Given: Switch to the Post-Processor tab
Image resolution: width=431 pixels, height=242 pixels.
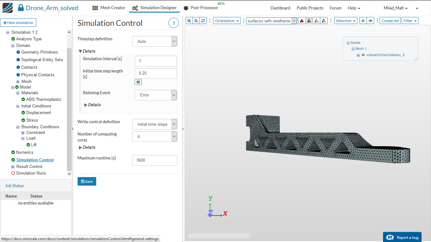Looking at the screenshot, I should click(201, 8).
